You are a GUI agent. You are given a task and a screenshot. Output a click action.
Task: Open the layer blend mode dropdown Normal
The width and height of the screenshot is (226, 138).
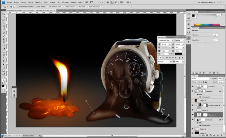click(210, 79)
